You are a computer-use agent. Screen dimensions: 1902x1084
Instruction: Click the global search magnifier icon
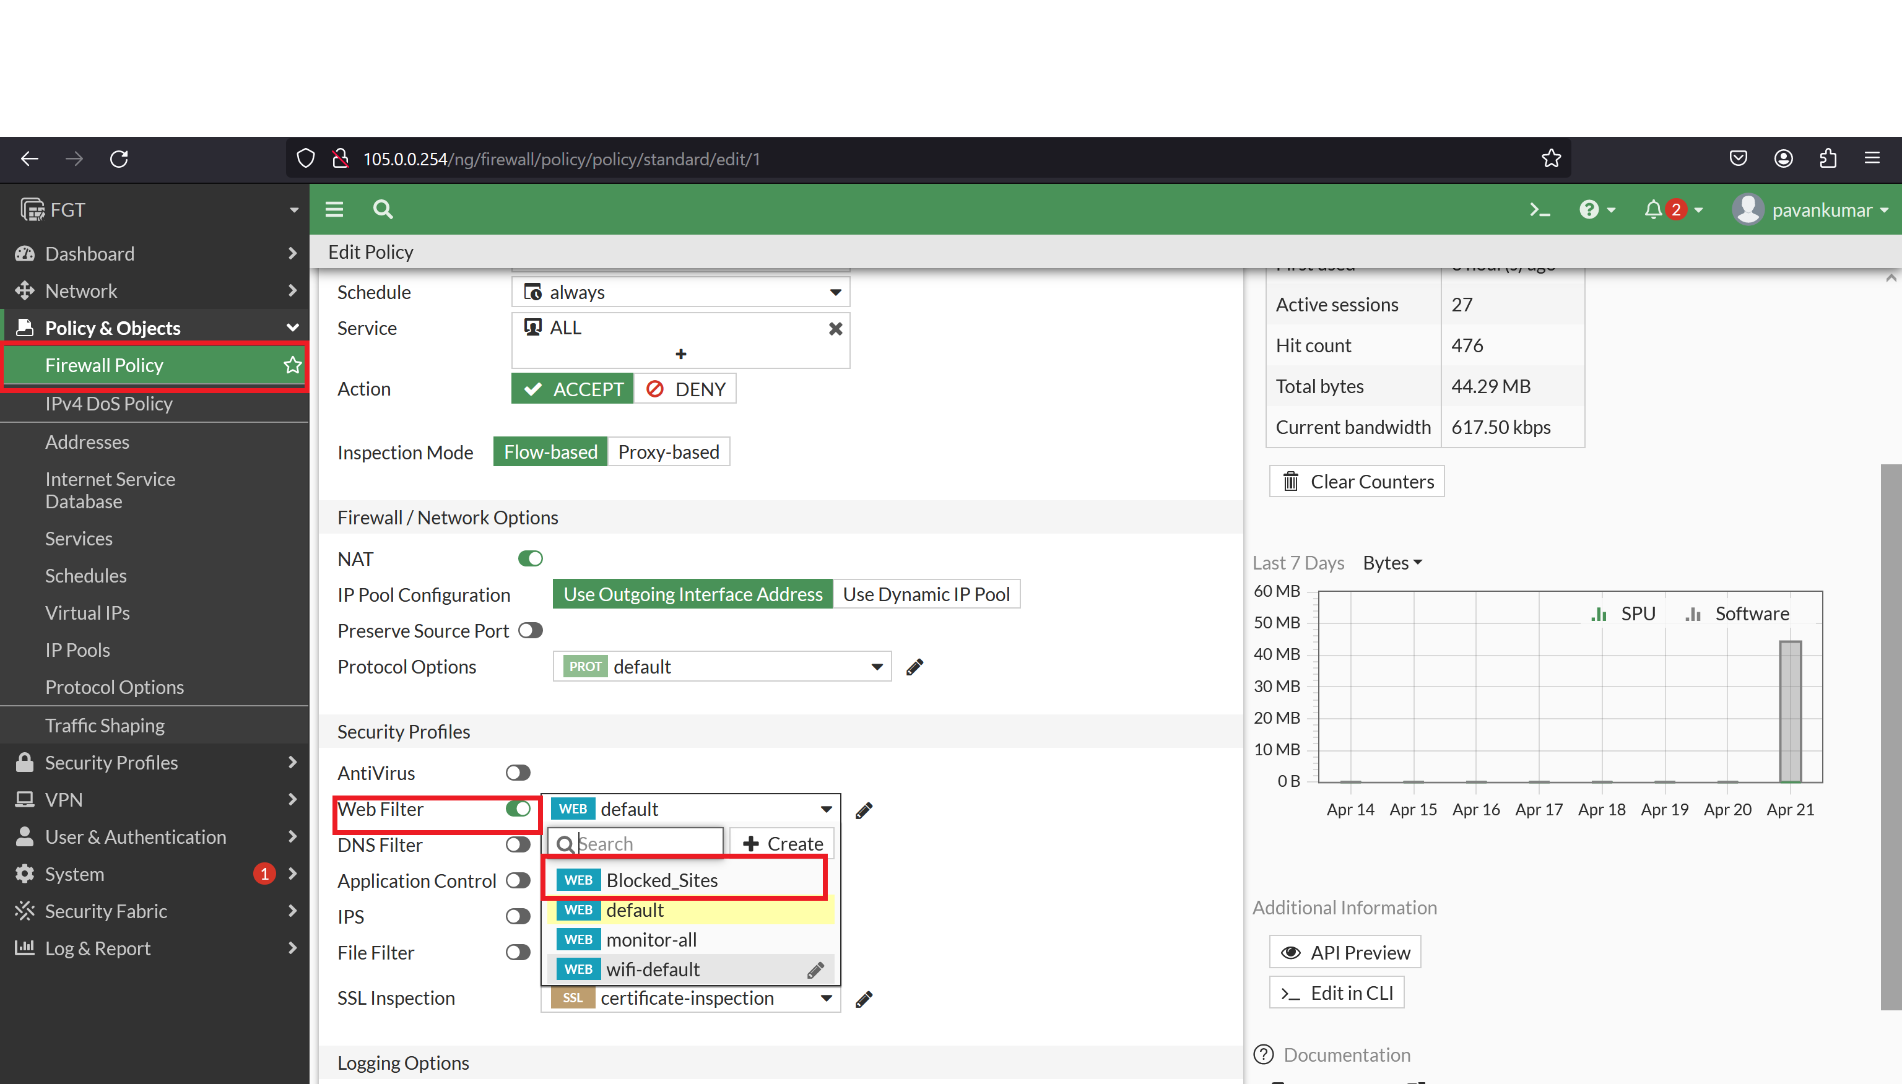[x=381, y=209]
